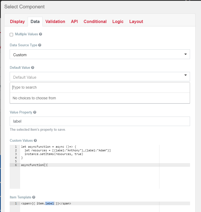Open the Conditional tab
Screen dimensions: 201x212
(x=95, y=21)
